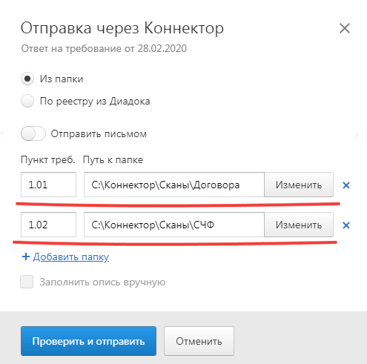Focus the Пункт треб. field containing 1.02

pos(48,225)
